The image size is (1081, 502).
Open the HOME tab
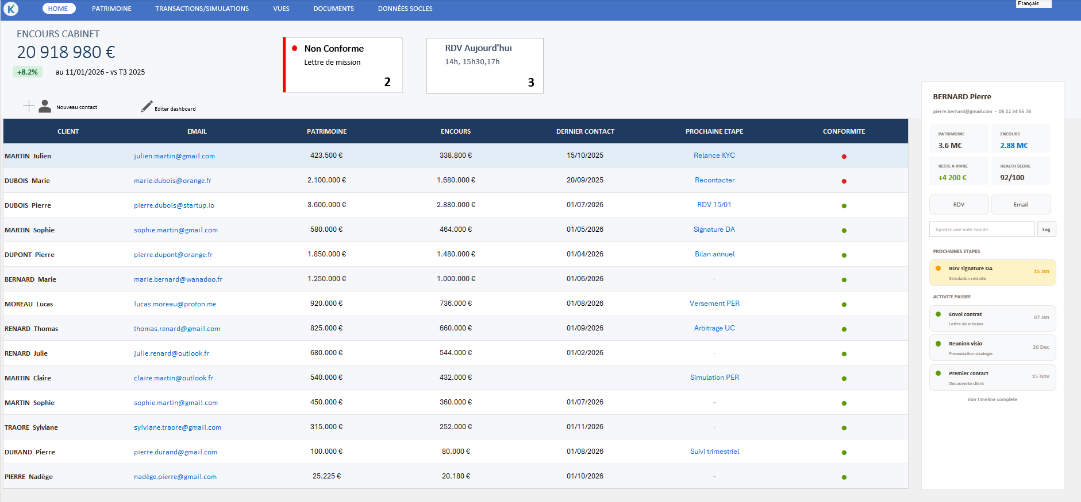pos(58,9)
